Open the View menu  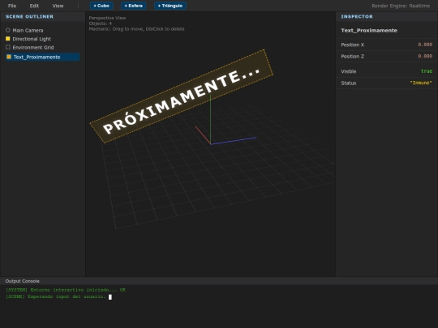(x=58, y=6)
